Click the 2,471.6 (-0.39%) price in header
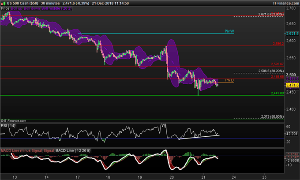The width and height of the screenshot is (300, 180). pos(76,3)
